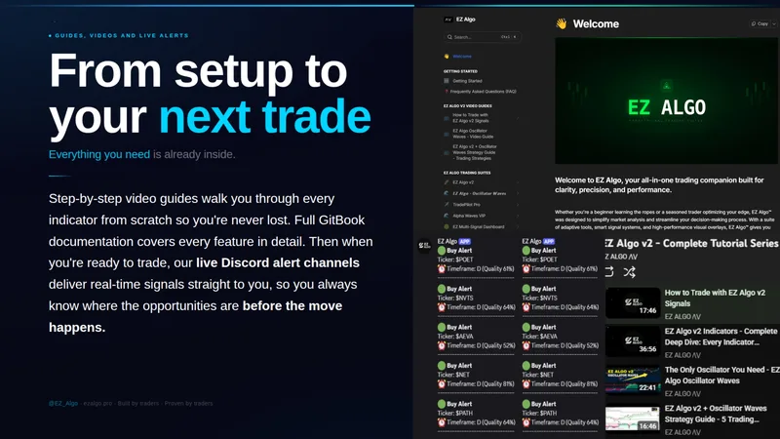Screen dimensions: 780x439
Task: Expand the EZ Algo v2 sidebar item
Action: (518, 182)
